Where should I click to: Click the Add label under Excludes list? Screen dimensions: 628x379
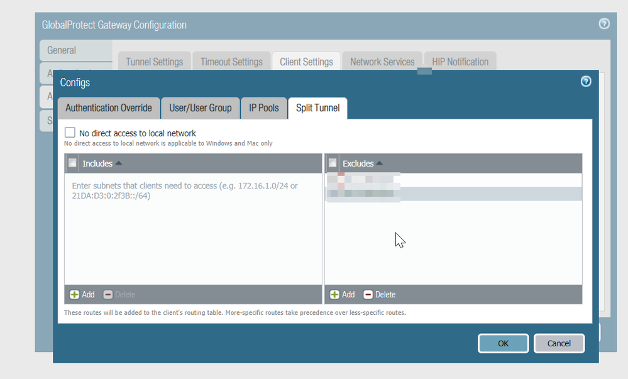click(x=348, y=295)
